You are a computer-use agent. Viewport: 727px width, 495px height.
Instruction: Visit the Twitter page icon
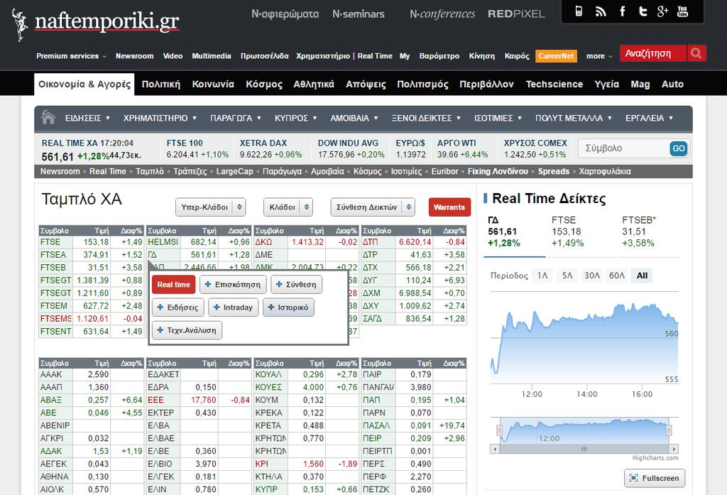[x=643, y=11]
